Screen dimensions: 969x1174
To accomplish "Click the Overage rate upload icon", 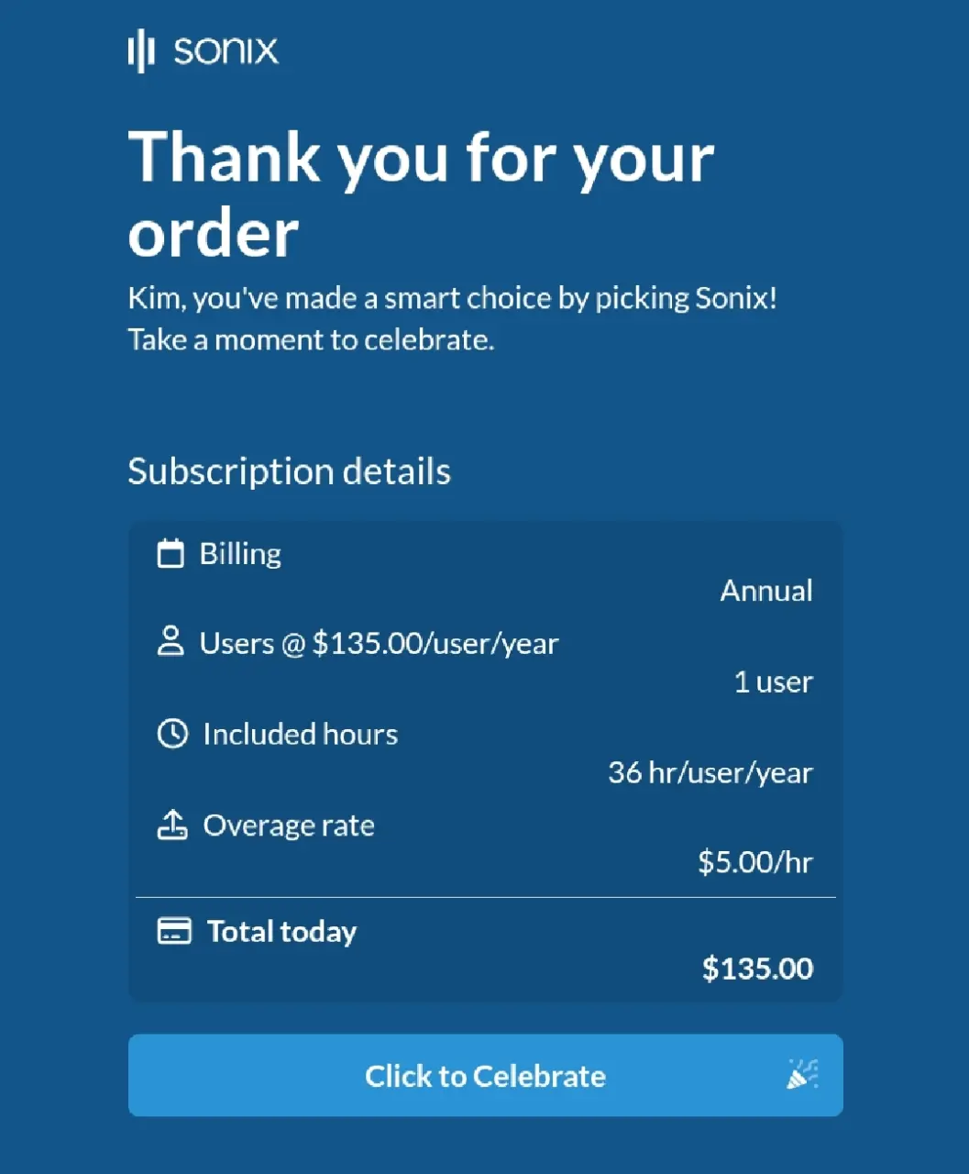I will tap(172, 825).
